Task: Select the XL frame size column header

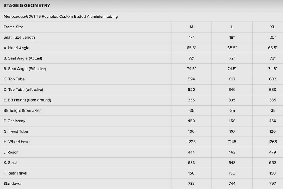Action: pos(272,27)
